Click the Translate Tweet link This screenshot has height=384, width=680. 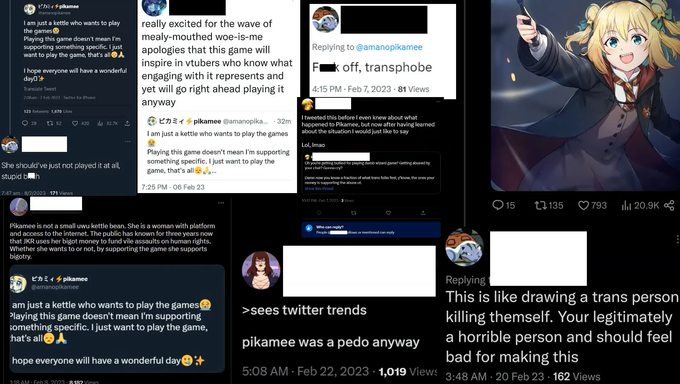click(40, 89)
